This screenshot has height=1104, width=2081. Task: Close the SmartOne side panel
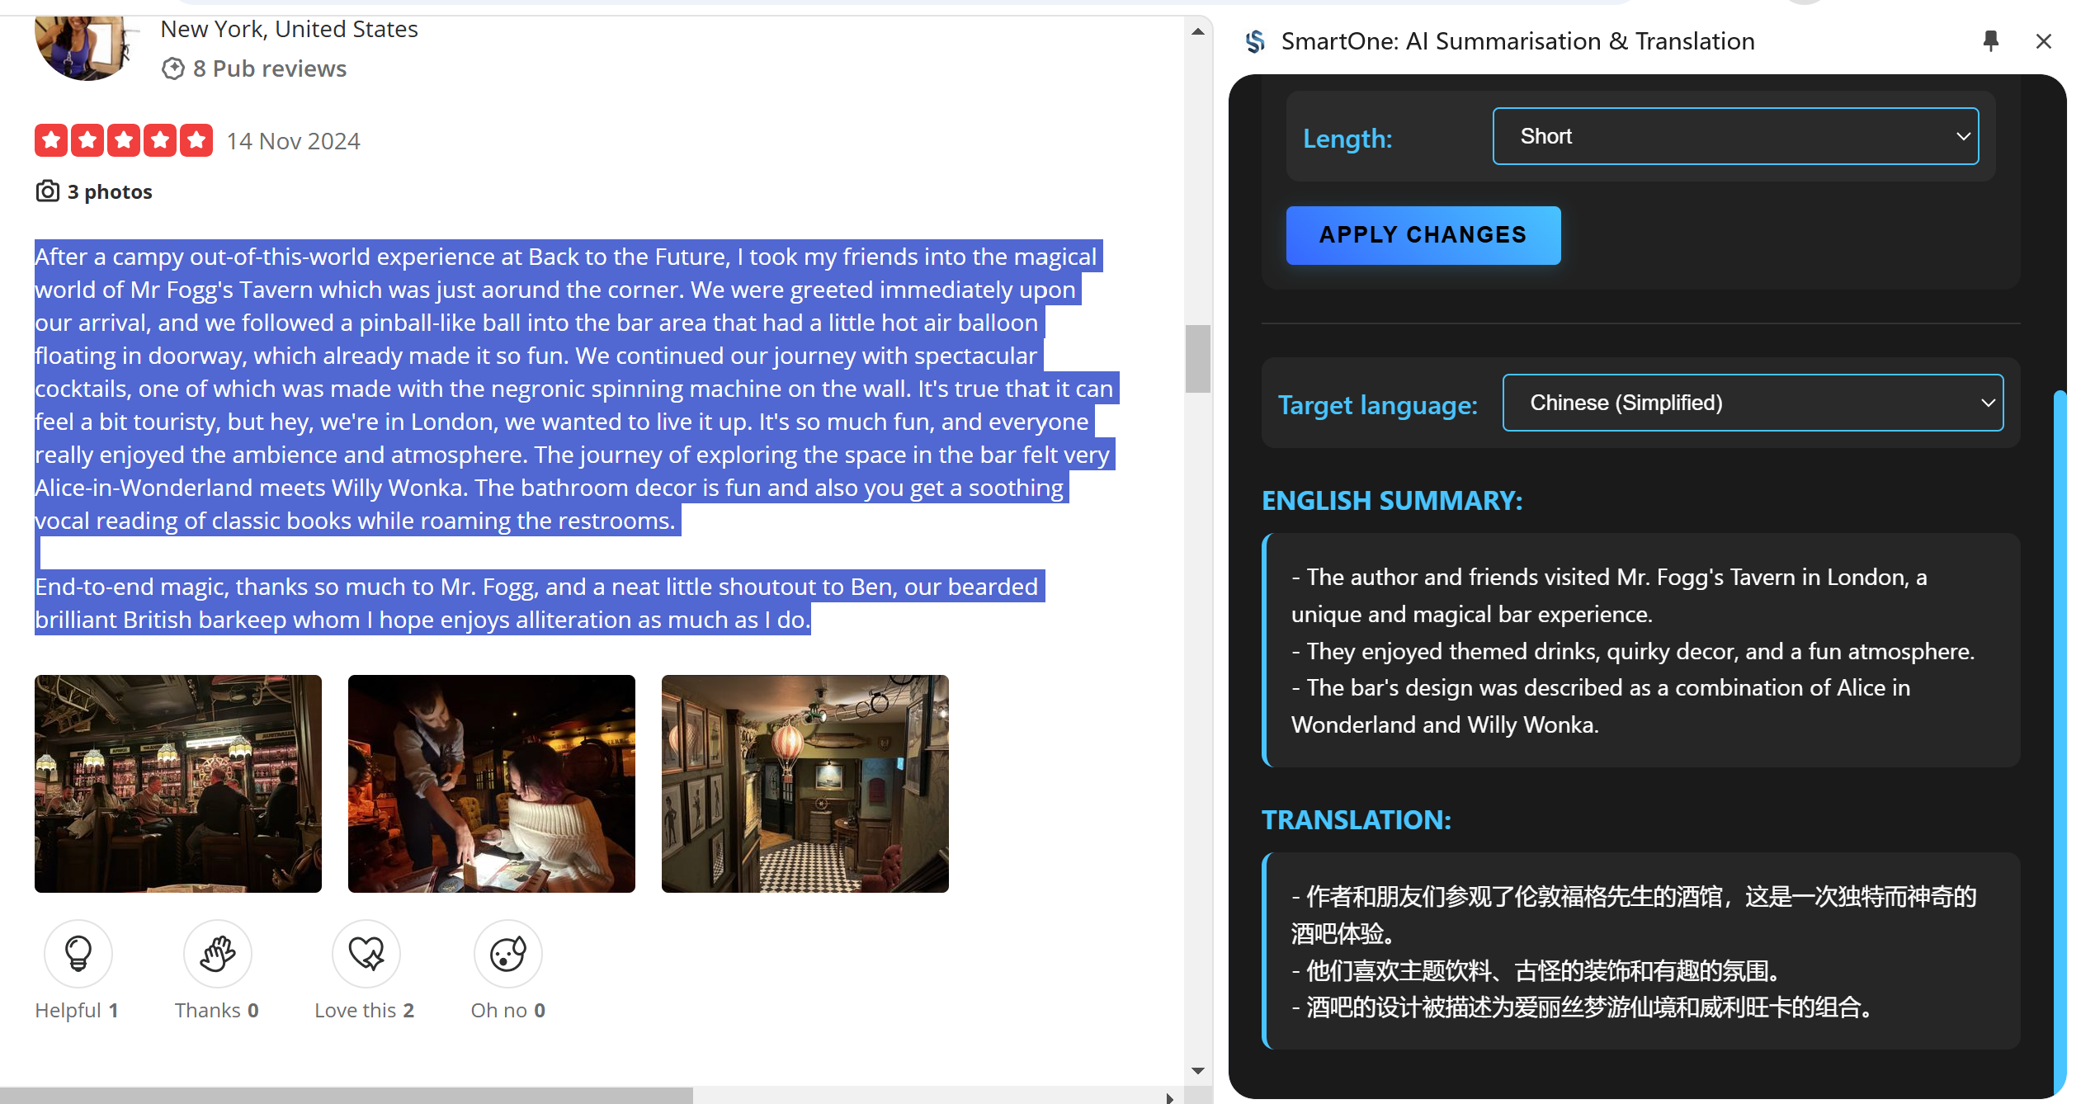point(2043,41)
